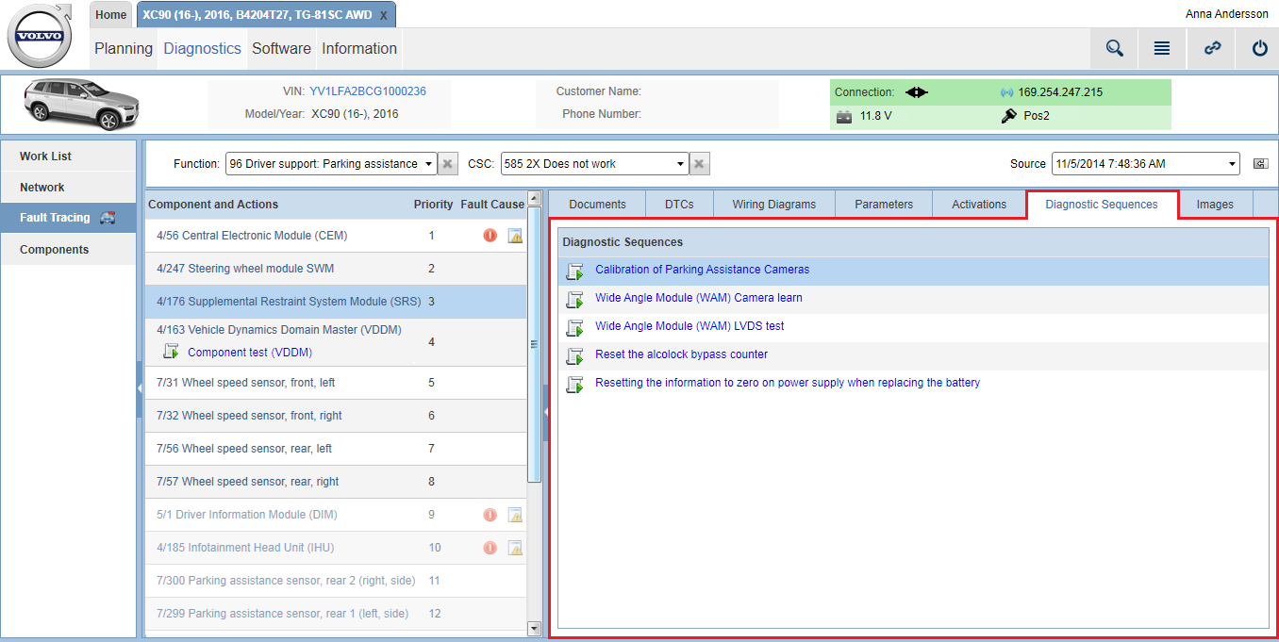Open the search magnifier icon
This screenshot has width=1279, height=642.
click(x=1114, y=48)
